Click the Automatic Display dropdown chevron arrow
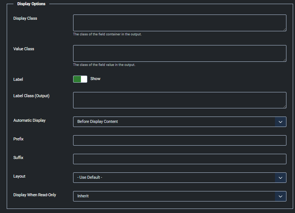The image size is (295, 213). 280,122
